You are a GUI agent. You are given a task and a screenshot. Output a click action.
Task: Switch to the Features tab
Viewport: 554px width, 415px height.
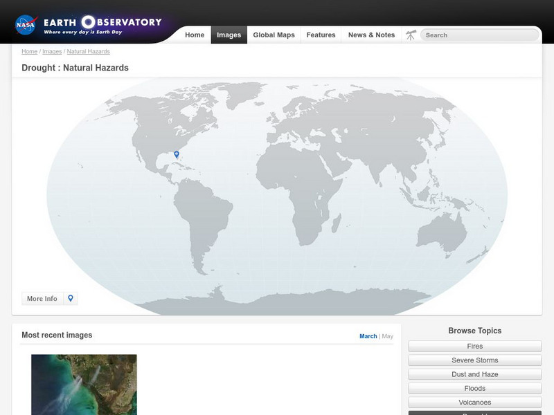point(322,34)
